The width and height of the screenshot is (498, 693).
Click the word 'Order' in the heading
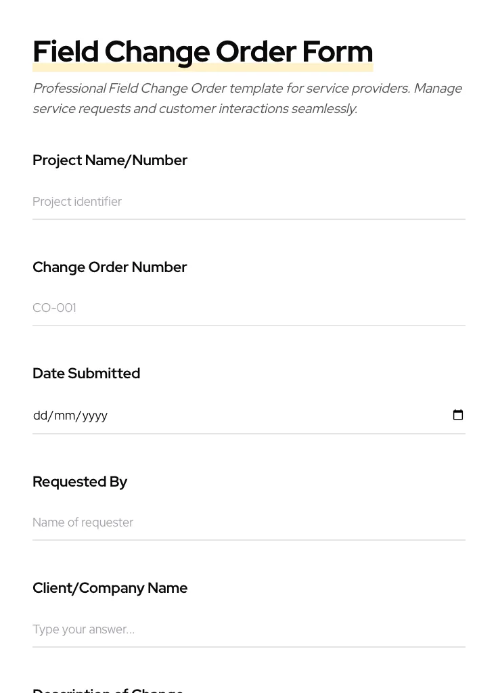tap(256, 51)
